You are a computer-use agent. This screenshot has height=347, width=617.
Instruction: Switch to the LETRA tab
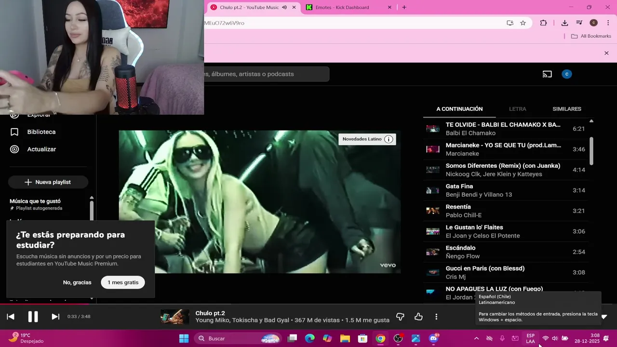tap(518, 109)
